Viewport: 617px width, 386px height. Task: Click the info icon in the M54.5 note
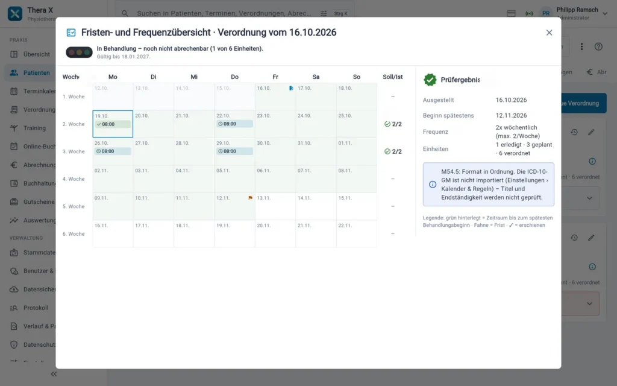pos(433,185)
